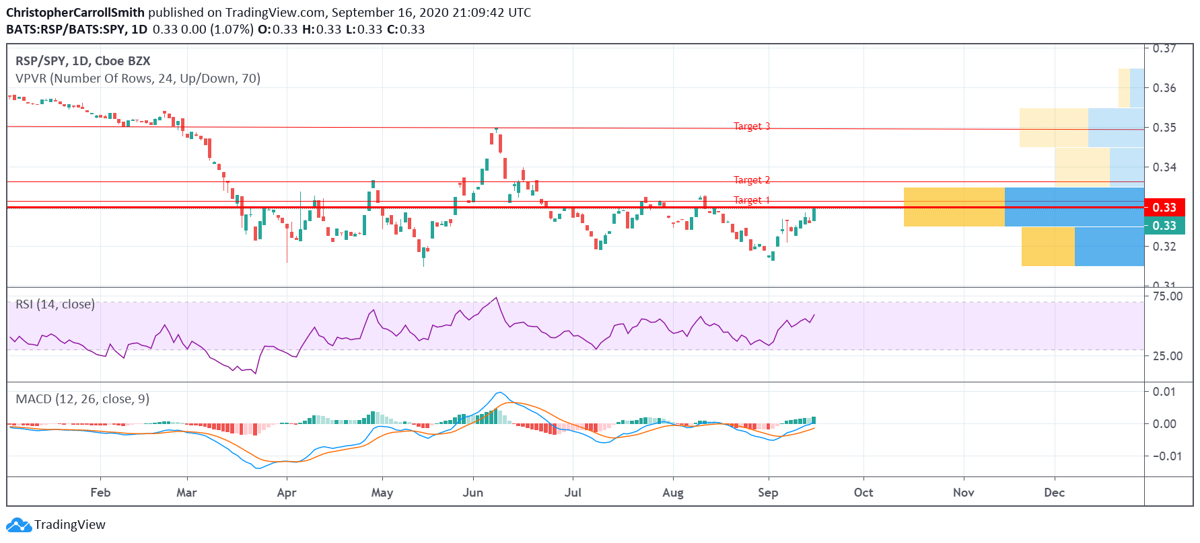Viewport: 1200px width, 543px height.
Task: Click the blue volume profile bar near 0.32
Action: (x=1109, y=247)
